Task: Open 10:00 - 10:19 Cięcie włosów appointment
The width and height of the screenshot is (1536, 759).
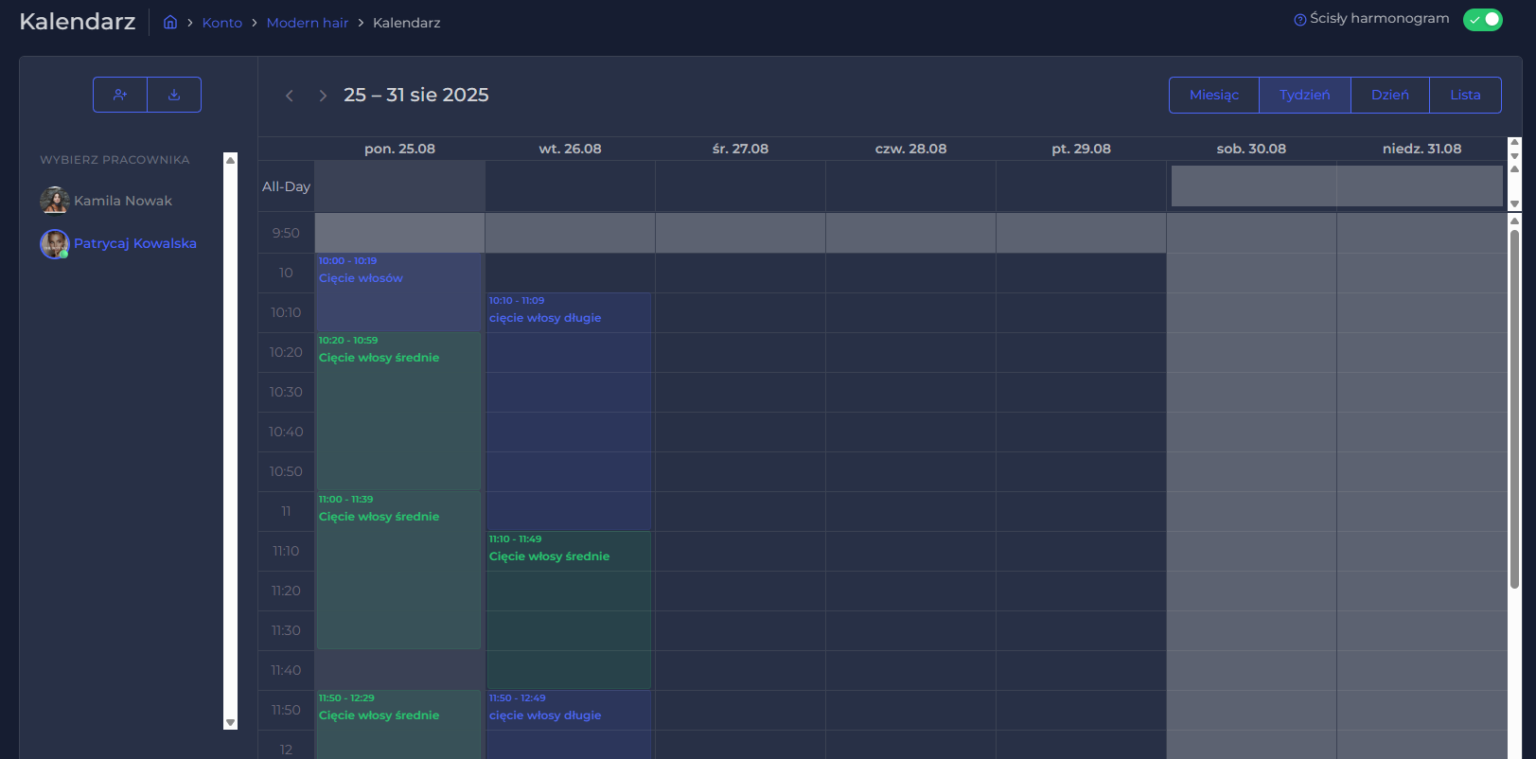Action: click(398, 291)
